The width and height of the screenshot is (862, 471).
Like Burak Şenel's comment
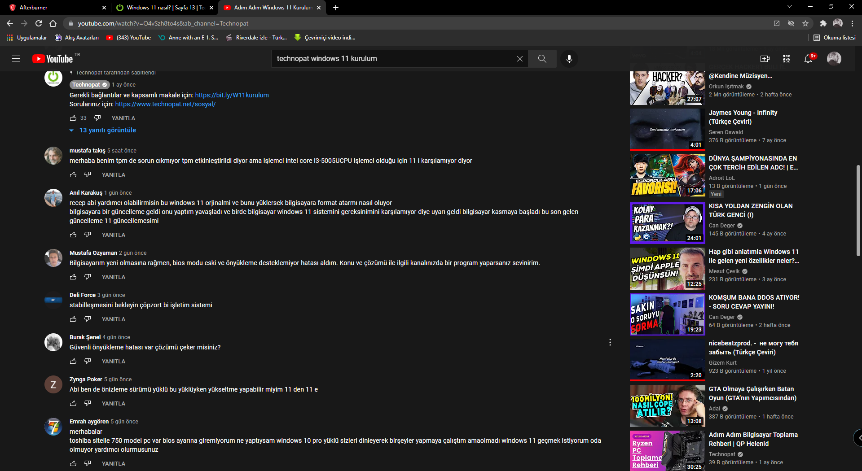[x=73, y=361]
